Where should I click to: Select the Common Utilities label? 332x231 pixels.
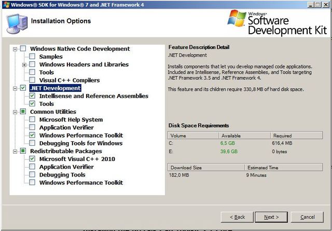click(53, 112)
